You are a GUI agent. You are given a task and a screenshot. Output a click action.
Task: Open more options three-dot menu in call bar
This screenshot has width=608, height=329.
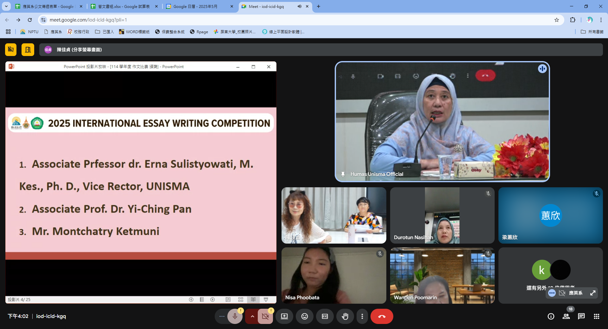pos(362,316)
